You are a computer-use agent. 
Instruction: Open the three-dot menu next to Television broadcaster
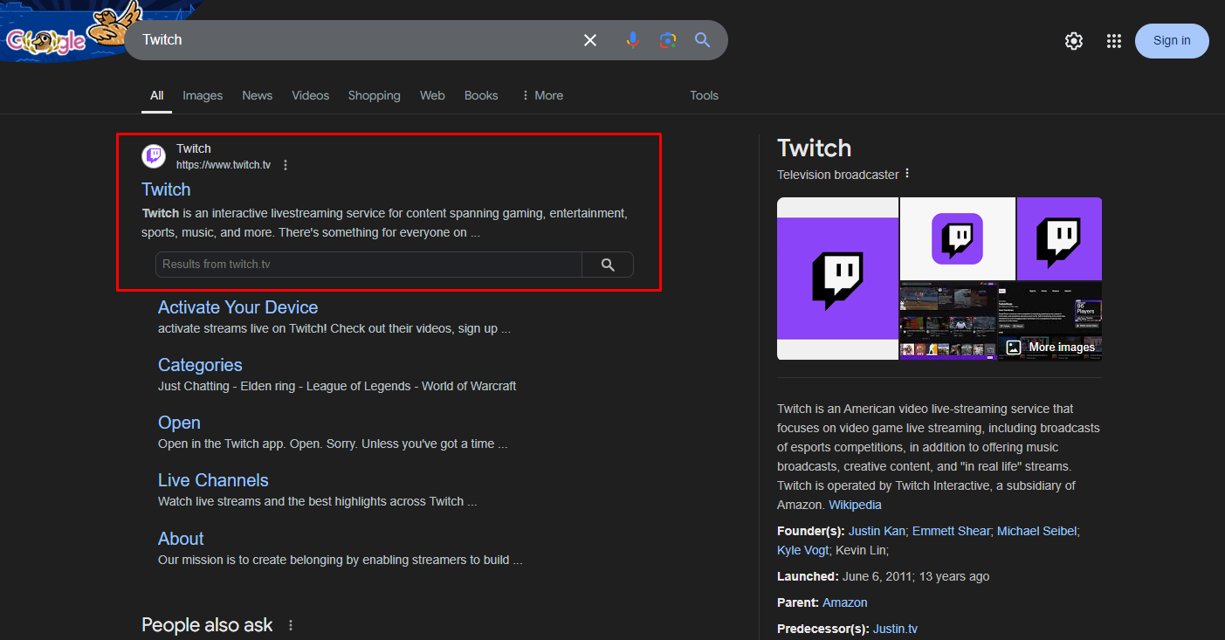[907, 174]
